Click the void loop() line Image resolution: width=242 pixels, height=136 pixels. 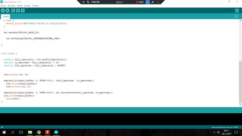[x=9, y=54]
